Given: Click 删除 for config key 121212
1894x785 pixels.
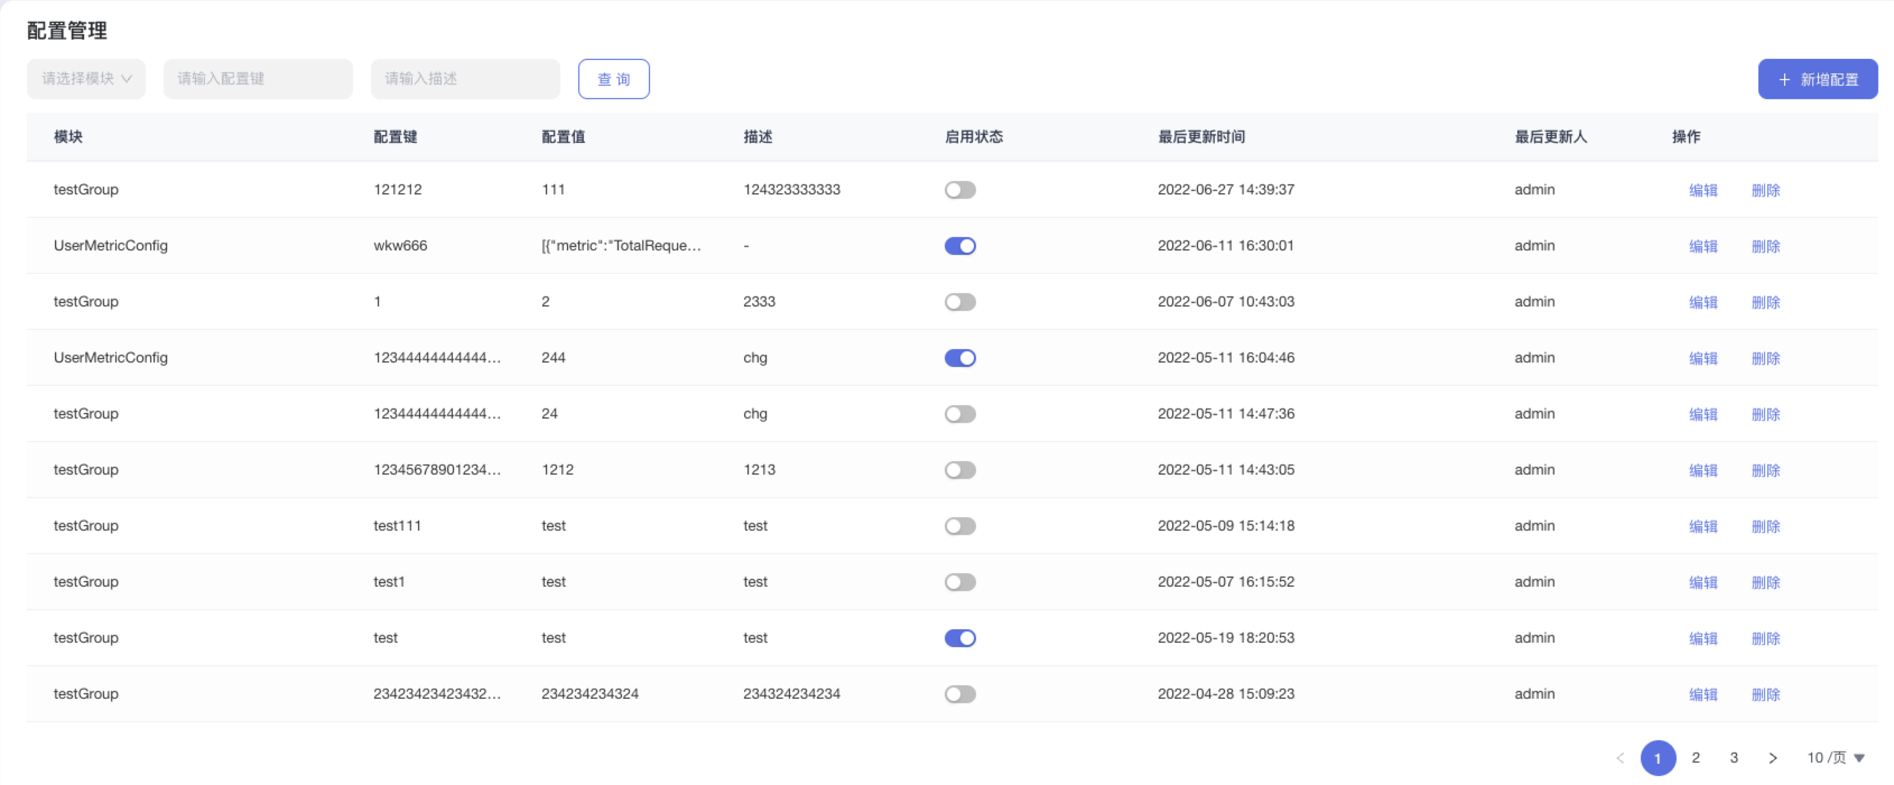Looking at the screenshot, I should pyautogui.click(x=1765, y=191).
